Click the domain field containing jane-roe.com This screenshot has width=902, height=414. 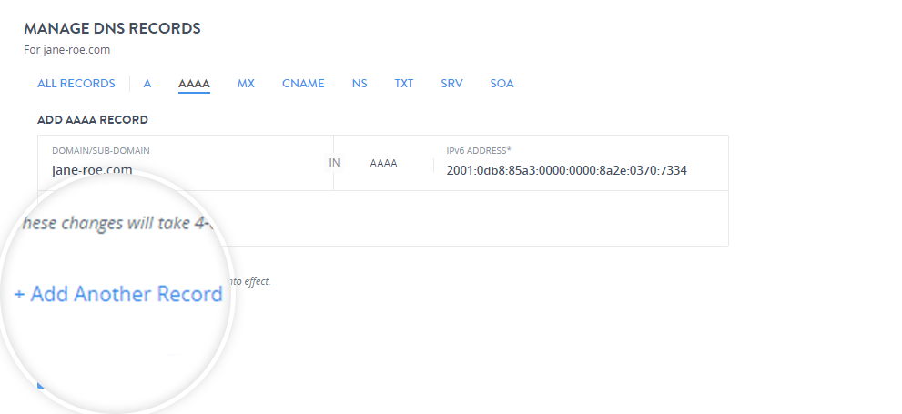click(182, 169)
